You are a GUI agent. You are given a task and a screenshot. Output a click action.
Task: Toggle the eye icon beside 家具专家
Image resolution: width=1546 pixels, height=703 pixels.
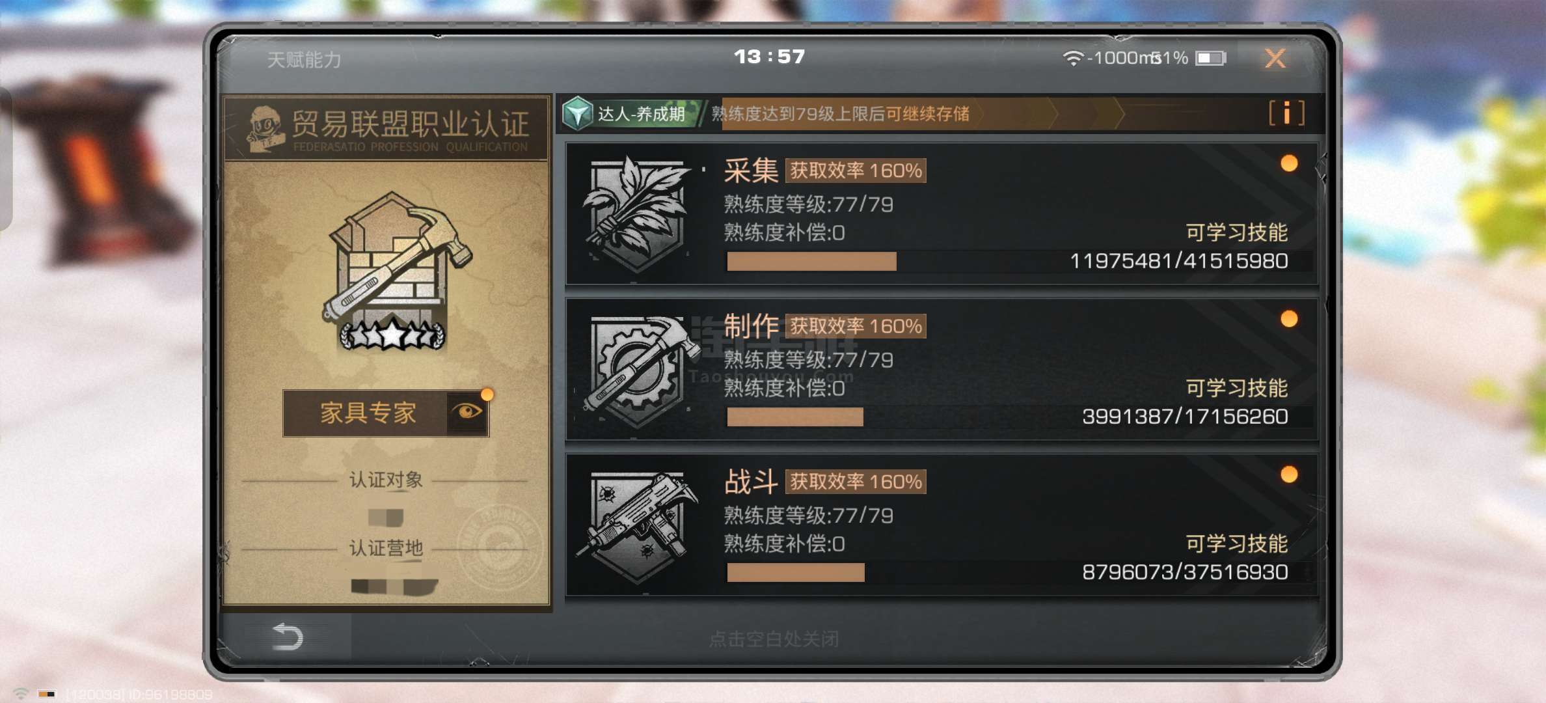pos(468,413)
